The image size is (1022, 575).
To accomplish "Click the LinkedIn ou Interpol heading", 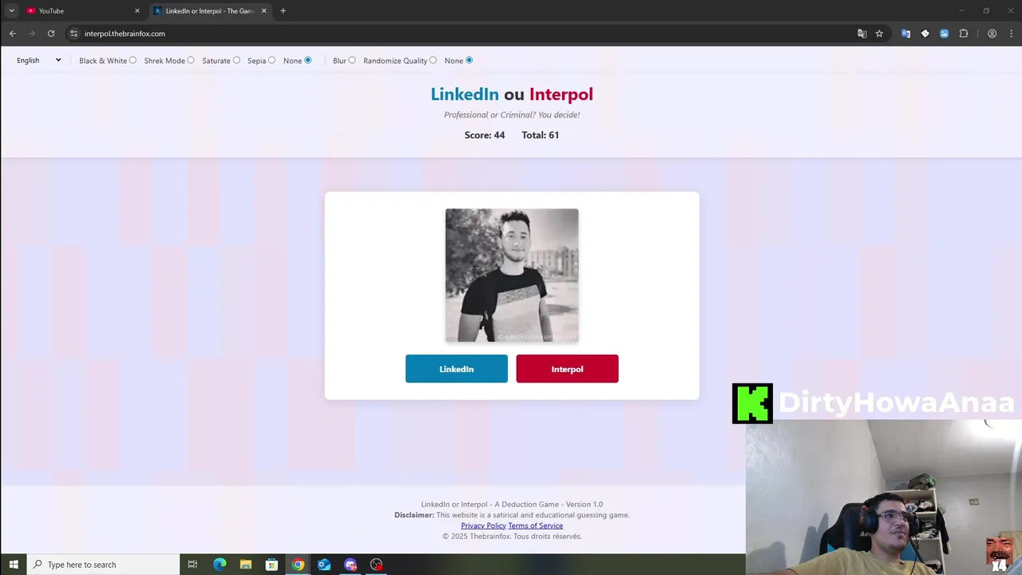I will point(512,94).
